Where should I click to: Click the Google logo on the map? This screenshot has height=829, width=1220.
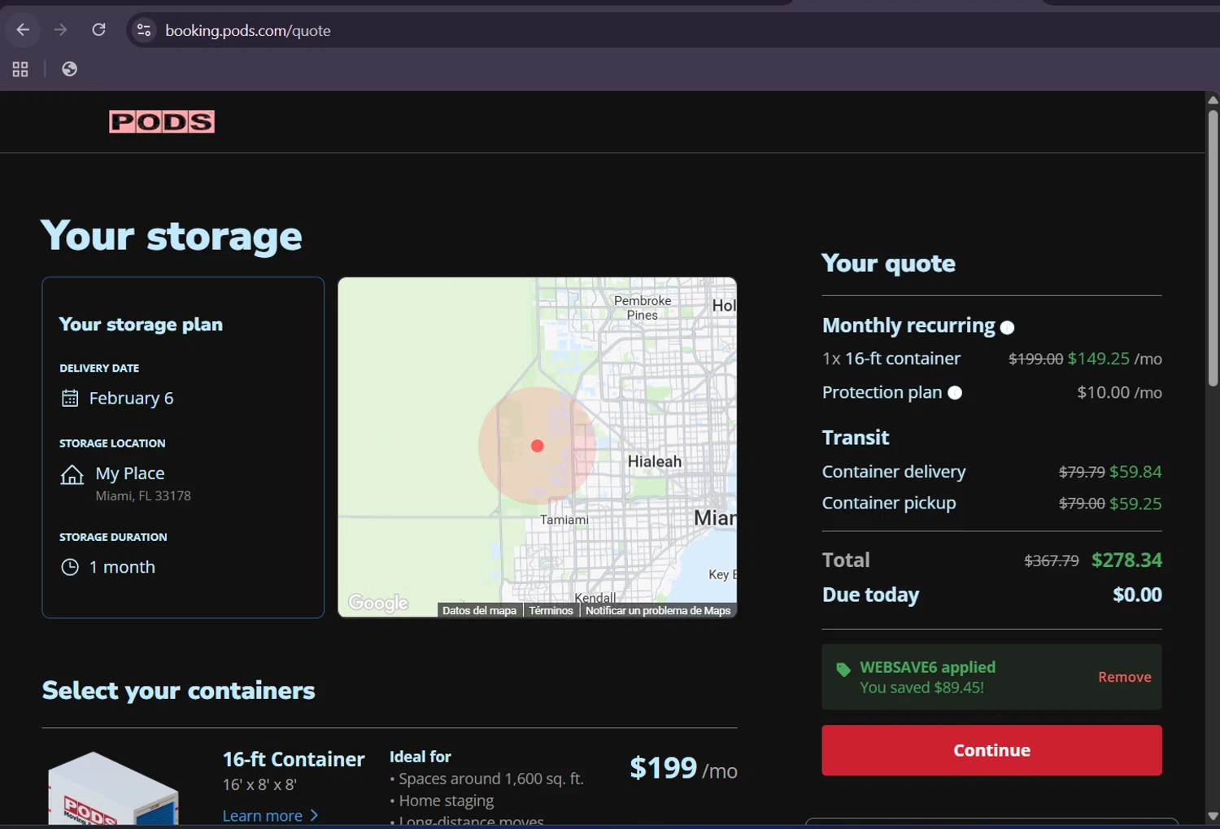(x=378, y=603)
